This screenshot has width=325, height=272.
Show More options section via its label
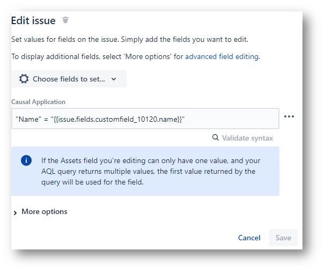[45, 212]
